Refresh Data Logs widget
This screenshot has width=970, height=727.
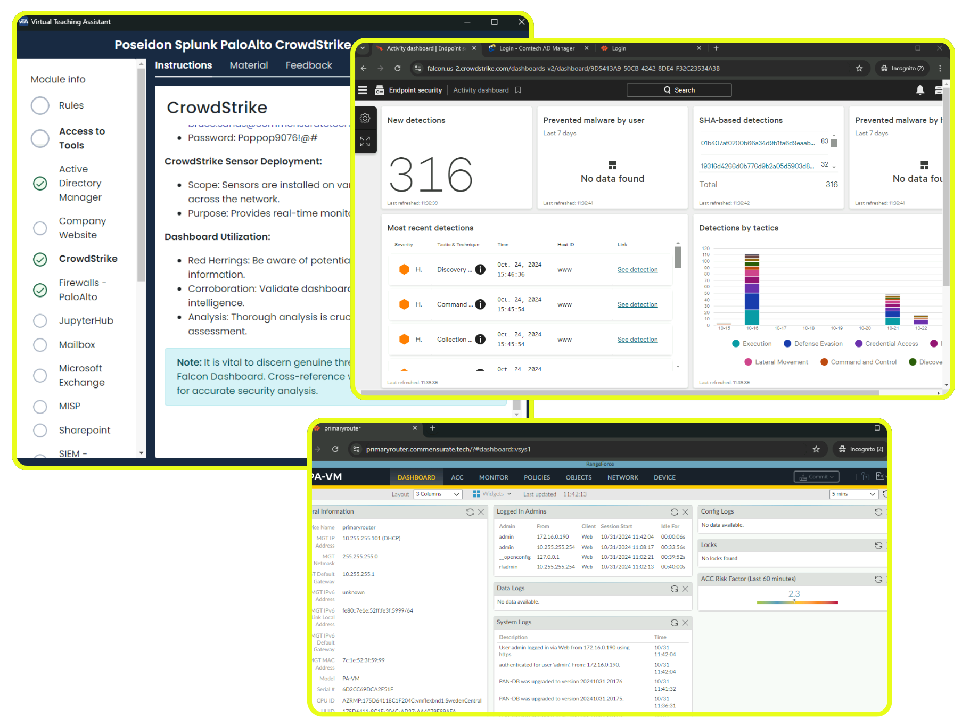[674, 589]
